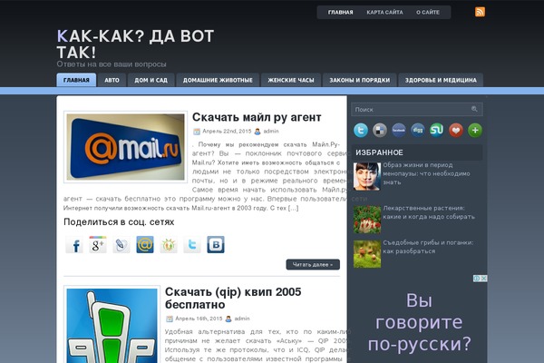
Task: Select the Законы и порядки tab
Action: click(x=359, y=80)
